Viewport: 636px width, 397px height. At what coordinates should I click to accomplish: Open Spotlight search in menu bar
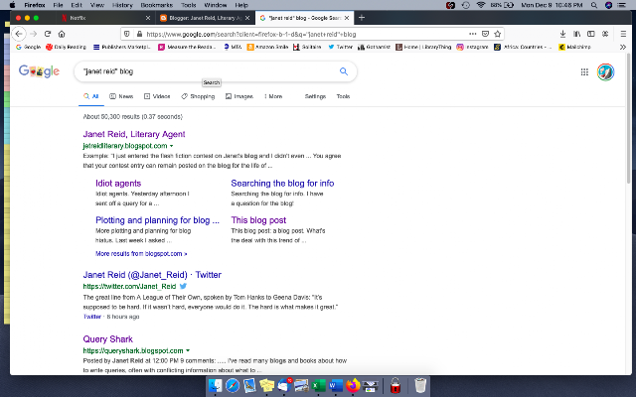coord(594,5)
